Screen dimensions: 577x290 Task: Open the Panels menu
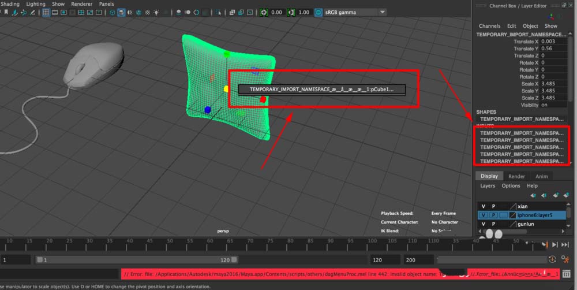[x=106, y=3]
